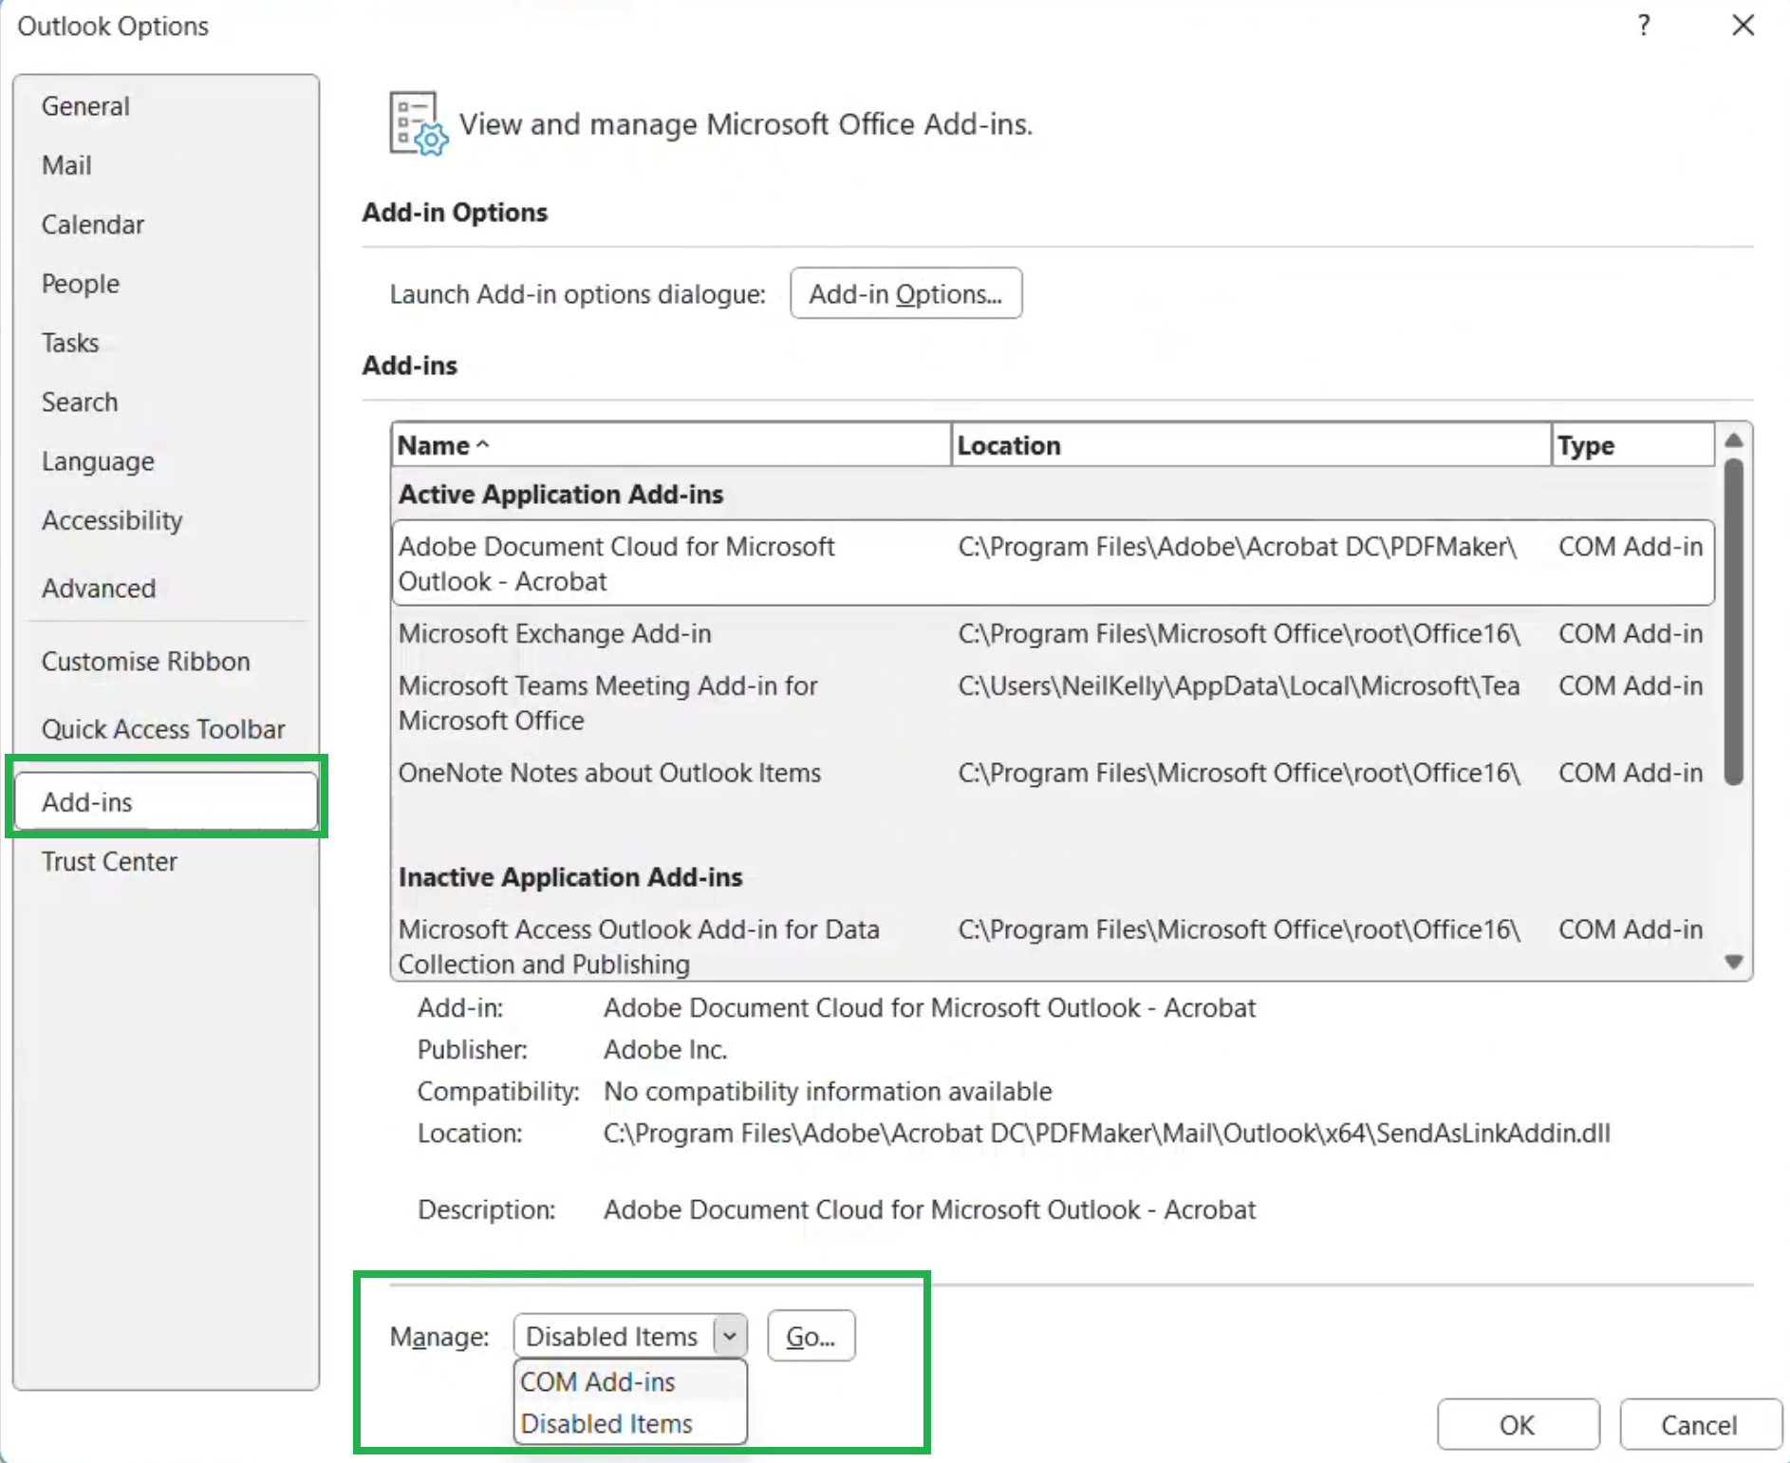Select the Customise Ribbon category
1790x1463 pixels.
146,661
